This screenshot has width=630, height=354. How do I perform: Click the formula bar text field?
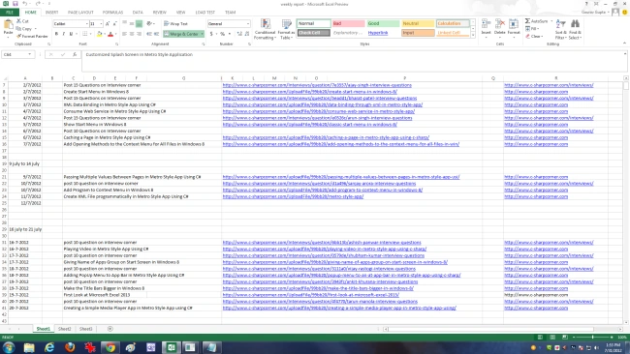(x=354, y=61)
